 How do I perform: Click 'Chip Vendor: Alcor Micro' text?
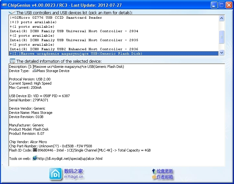pyautogui.click(x=28, y=142)
